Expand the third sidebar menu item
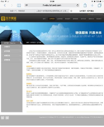The width and height of the screenshot is (104, 127). tap(12, 56)
